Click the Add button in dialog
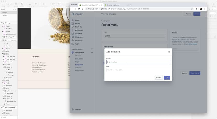 [167, 78]
